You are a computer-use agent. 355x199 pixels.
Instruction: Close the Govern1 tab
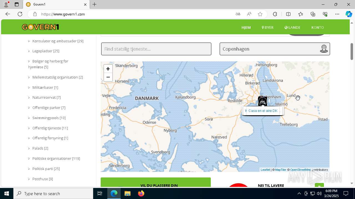[85, 4]
